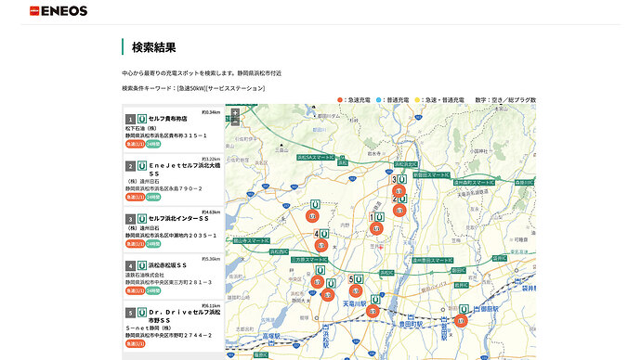Click the green station icon beside セルフ浜北インターSS

coord(142,219)
